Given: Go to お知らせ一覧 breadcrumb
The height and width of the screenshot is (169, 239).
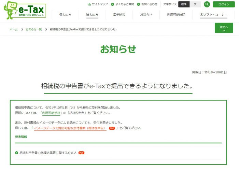Looking at the screenshot, I should click(x=34, y=29).
